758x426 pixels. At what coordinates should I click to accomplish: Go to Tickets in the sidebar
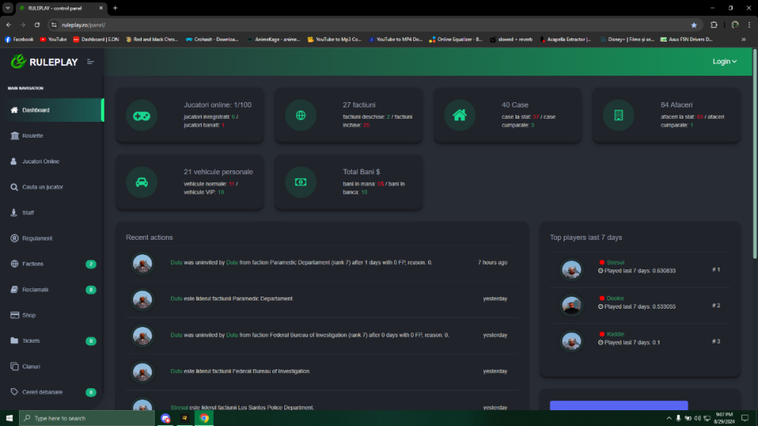pyautogui.click(x=31, y=340)
